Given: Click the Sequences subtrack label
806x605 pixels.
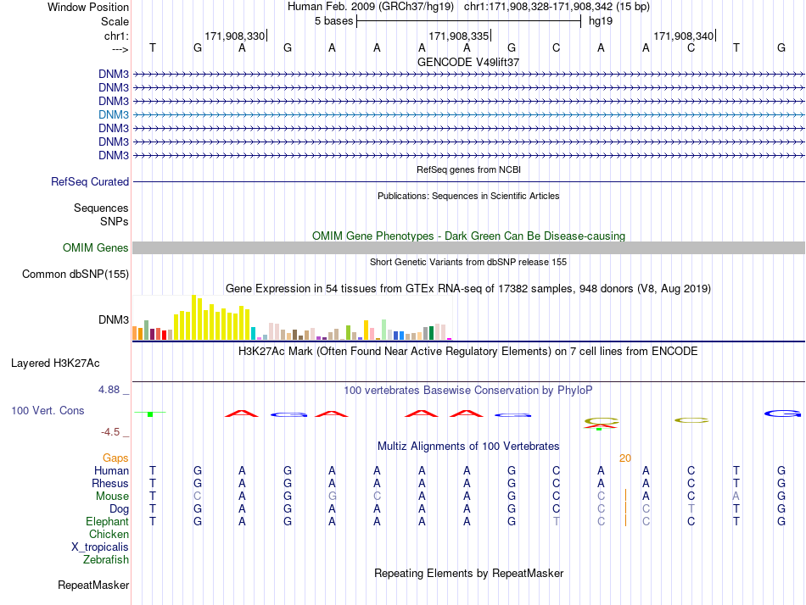Looking at the screenshot, I should click(101, 208).
